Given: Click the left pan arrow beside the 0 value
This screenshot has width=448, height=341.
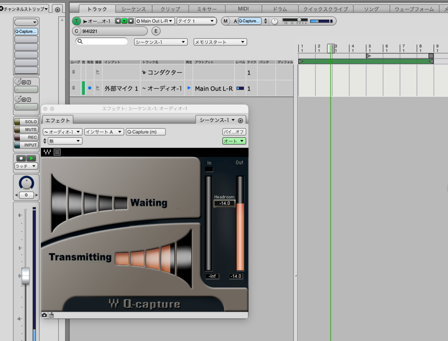Looking at the screenshot, I should tap(16, 195).
